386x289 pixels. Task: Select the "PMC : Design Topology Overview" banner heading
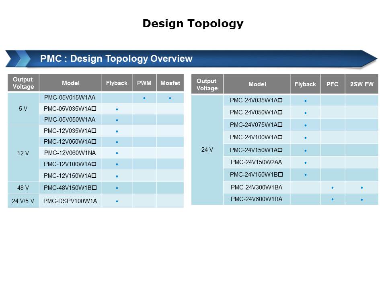click(x=116, y=59)
